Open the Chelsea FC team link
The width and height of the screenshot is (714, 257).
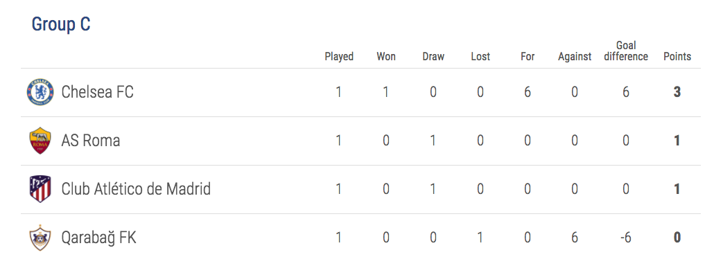coord(98,92)
